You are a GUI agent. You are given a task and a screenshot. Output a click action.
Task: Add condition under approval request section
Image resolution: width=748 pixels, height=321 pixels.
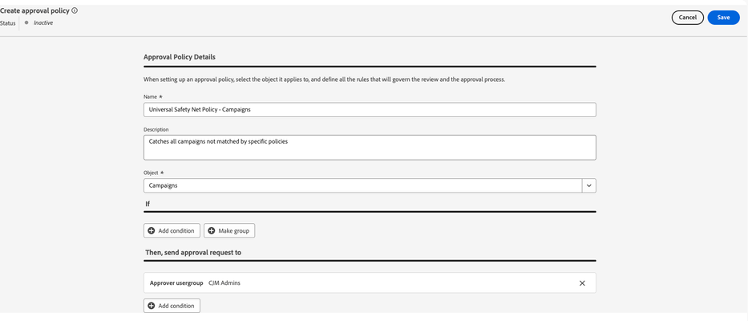click(x=172, y=306)
